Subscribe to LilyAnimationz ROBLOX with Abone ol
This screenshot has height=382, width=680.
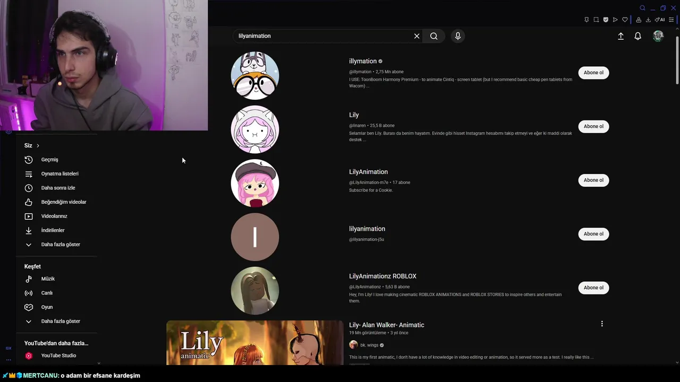pyautogui.click(x=593, y=288)
